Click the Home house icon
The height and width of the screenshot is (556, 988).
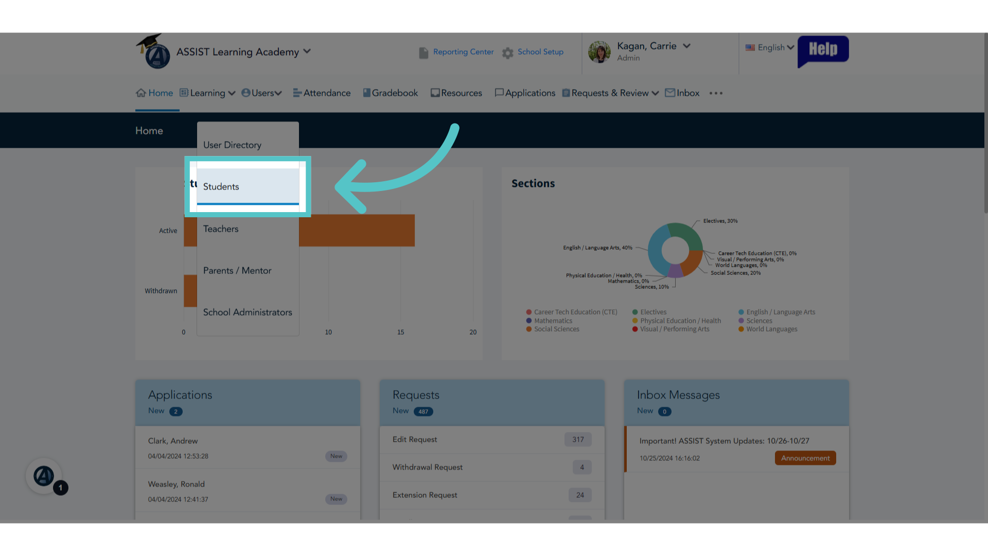(141, 93)
